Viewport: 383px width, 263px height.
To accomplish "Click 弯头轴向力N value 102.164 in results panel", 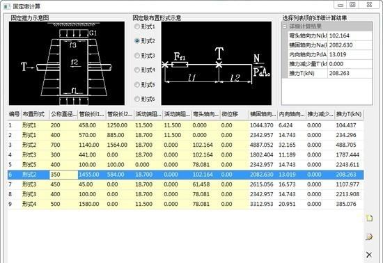I will 350,36.
